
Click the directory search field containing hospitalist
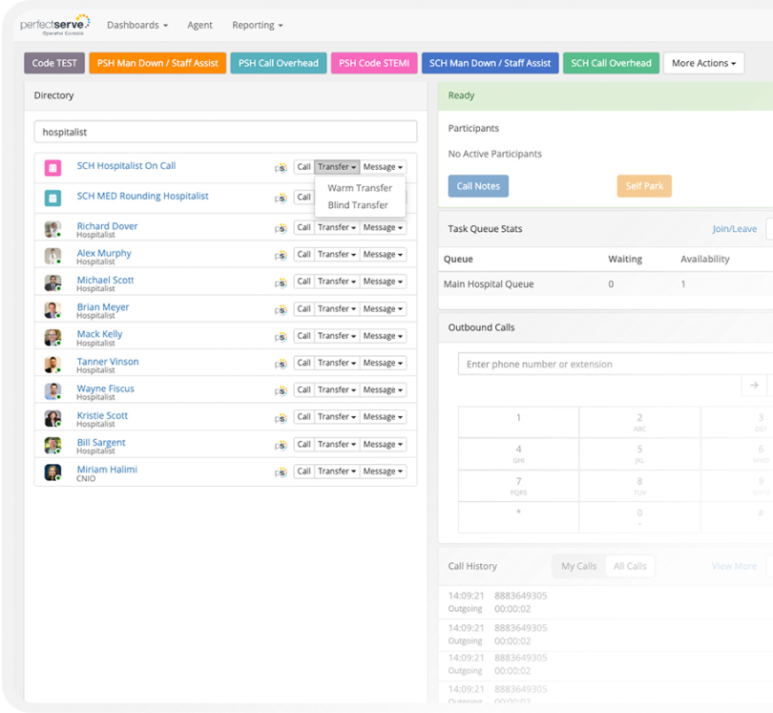point(225,133)
